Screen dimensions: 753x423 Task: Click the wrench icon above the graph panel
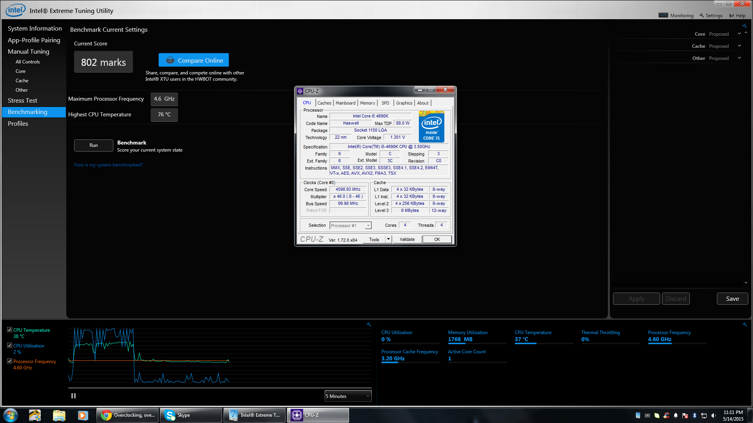(x=369, y=324)
